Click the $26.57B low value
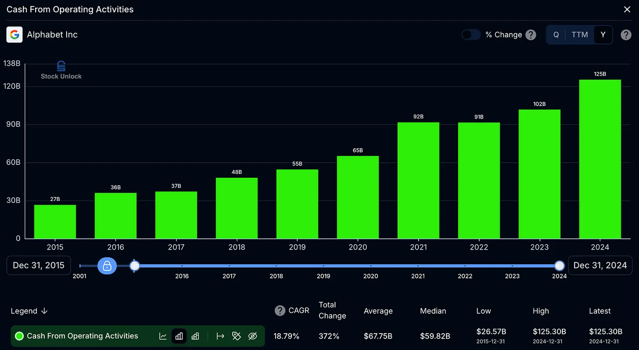Image resolution: width=639 pixels, height=350 pixels. 491,331
